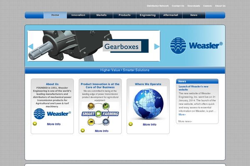Click the Distributor Network link at the top

(x=157, y=6)
